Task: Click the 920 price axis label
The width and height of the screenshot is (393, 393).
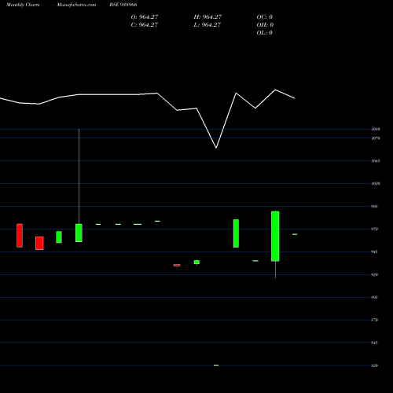Action: (x=375, y=274)
